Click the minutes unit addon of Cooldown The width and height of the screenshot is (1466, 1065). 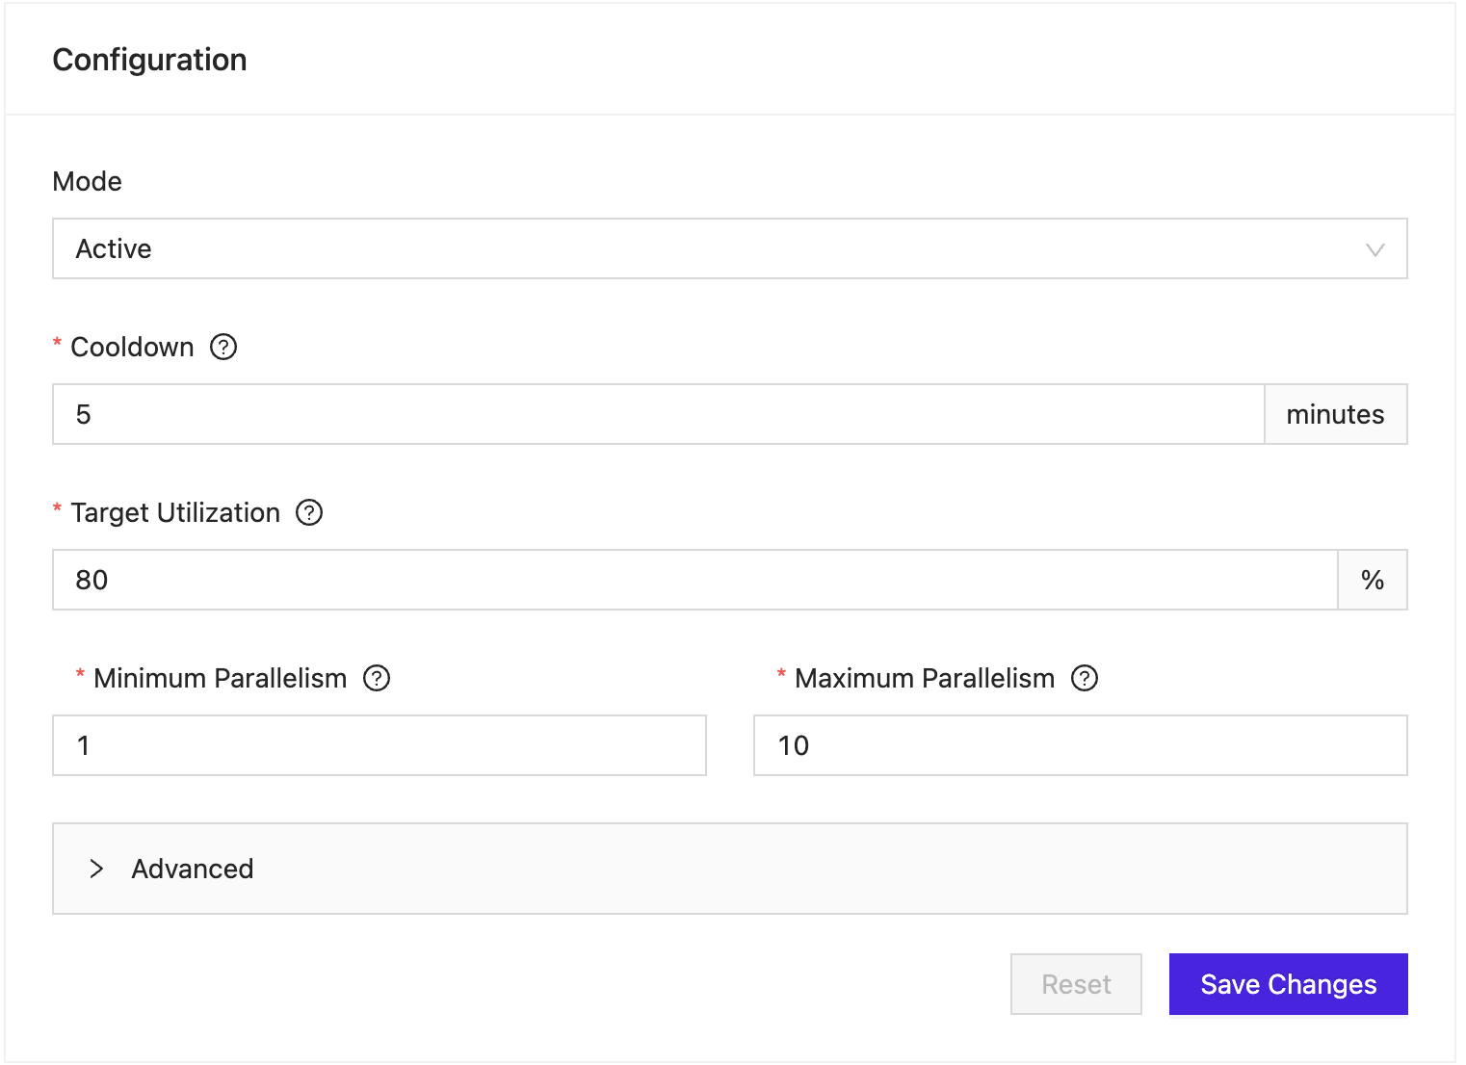tap(1336, 414)
